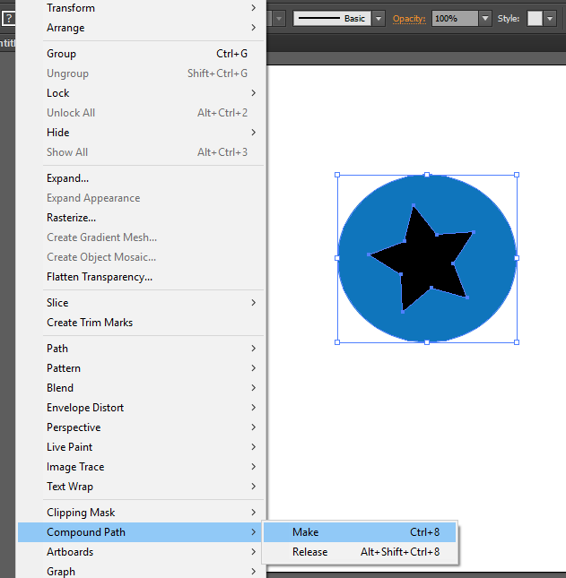This screenshot has height=578, width=566.
Task: Click the Unlock All menu entry
Action: 142,113
